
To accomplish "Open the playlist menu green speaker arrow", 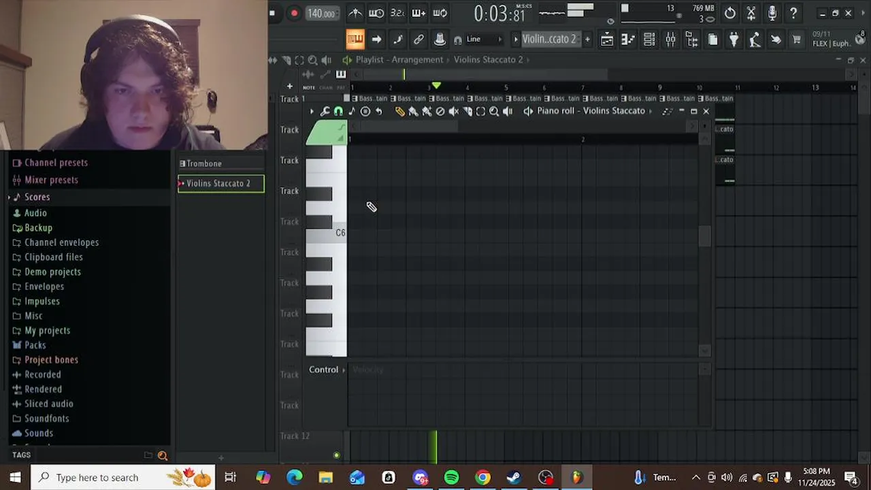I will tap(347, 60).
